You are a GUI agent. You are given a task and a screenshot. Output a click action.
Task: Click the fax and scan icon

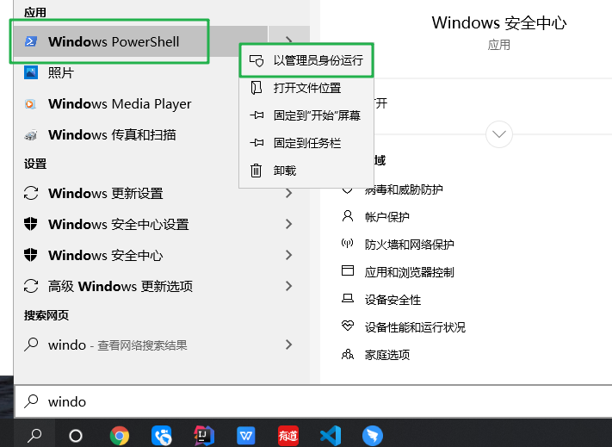pos(31,135)
